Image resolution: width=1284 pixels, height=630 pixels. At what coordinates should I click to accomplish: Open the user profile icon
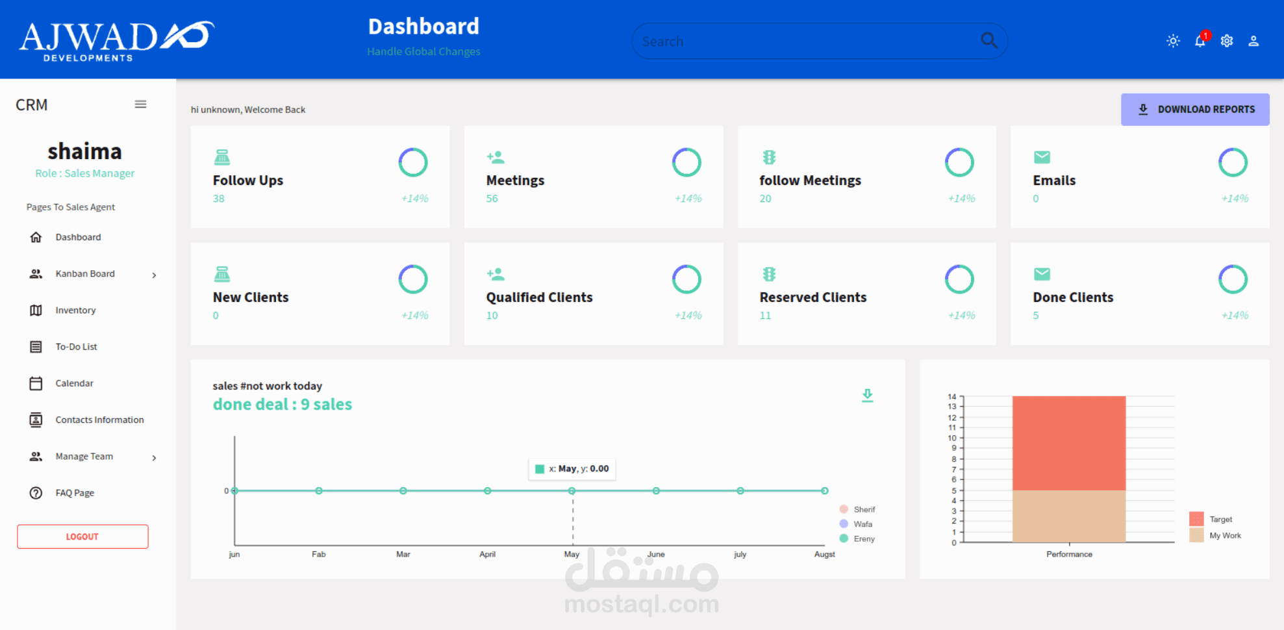pos(1253,41)
